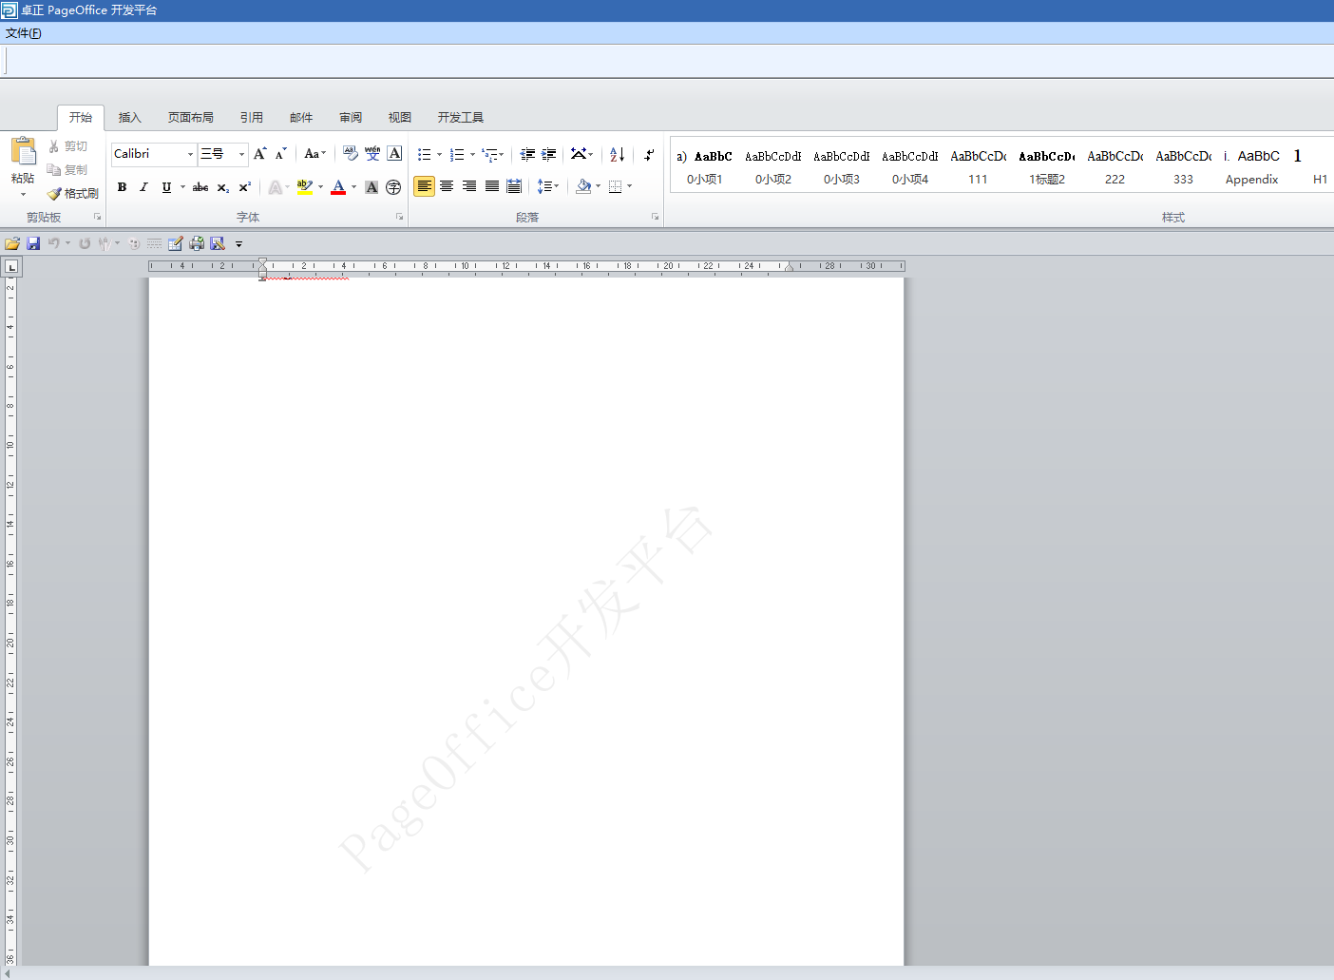Click the Decrease Indent icon
This screenshot has width=1334, height=980.
click(527, 154)
